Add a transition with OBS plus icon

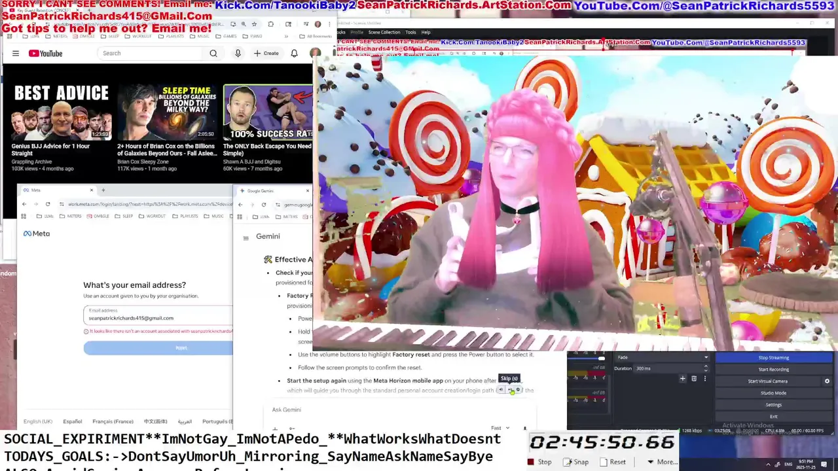[683, 378]
